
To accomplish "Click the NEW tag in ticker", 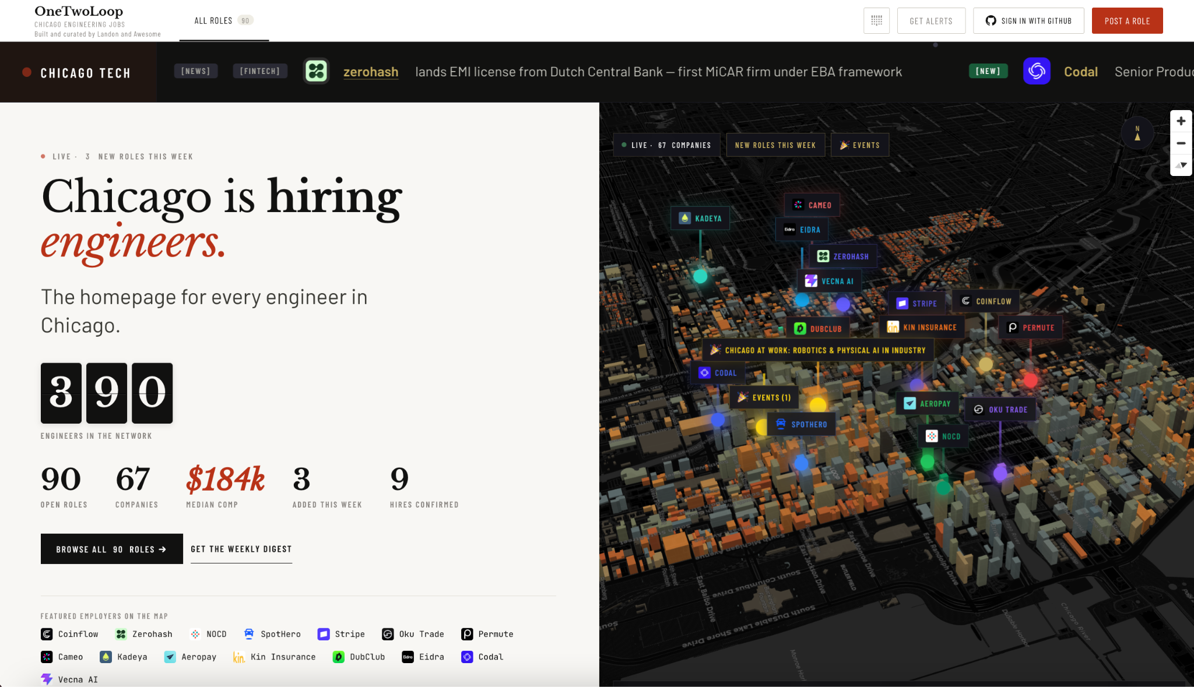I will click(988, 71).
